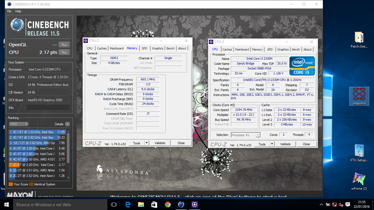This screenshot has width=374, height=210.
Task: Click the brown Identical System legend swatch
Action: pos(31,184)
